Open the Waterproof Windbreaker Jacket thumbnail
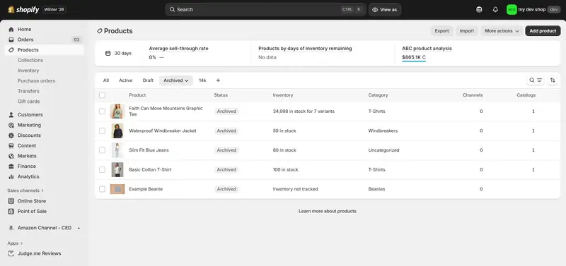 point(117,131)
